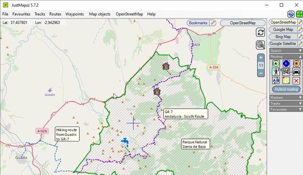Viewport: 303px width, 175px height.
Task: Set routing start point A
Action: [276, 64]
